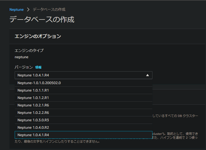The width and height of the screenshot is (206, 150).
Task: Click the データベースの作成 breadcrumb text
Action: tap(49, 9)
